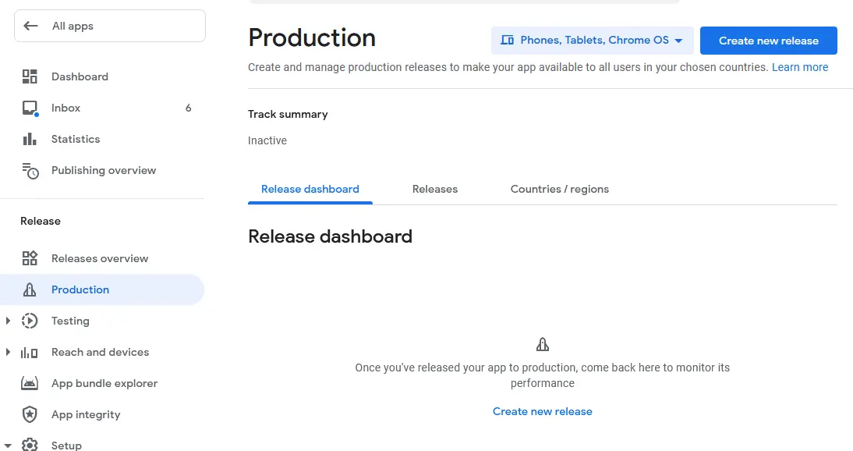Screen dimensions: 853x451
Task: View app Statistics
Action: tap(76, 139)
